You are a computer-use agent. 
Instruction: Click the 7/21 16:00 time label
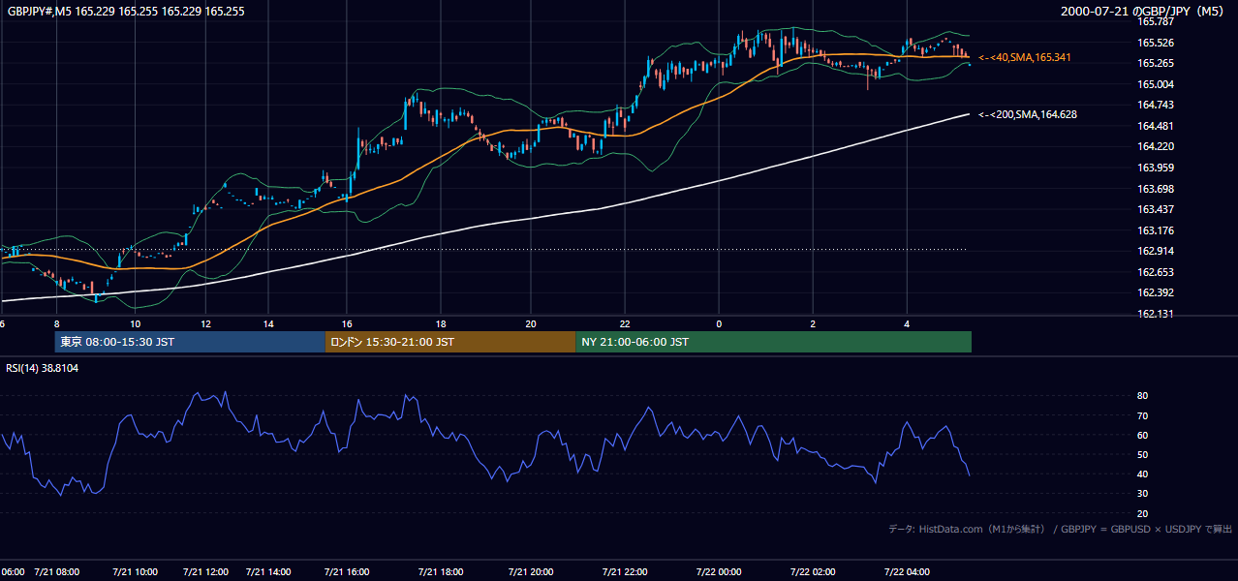(x=347, y=572)
